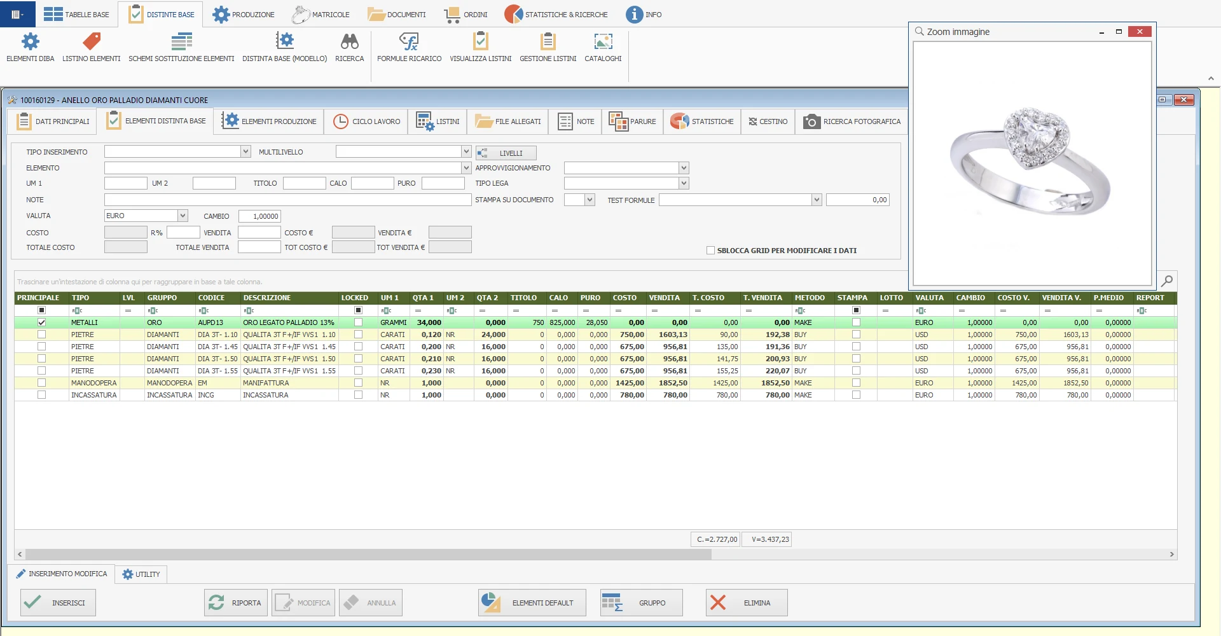Screen dimensions: 1221x636
Task: Open the File Allegati folder tab
Action: [x=507, y=121]
